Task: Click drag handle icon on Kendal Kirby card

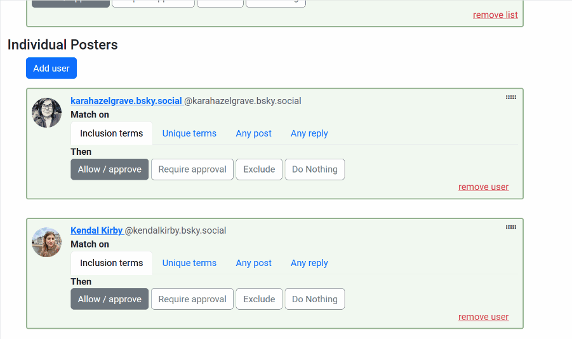Action: [x=510, y=227]
